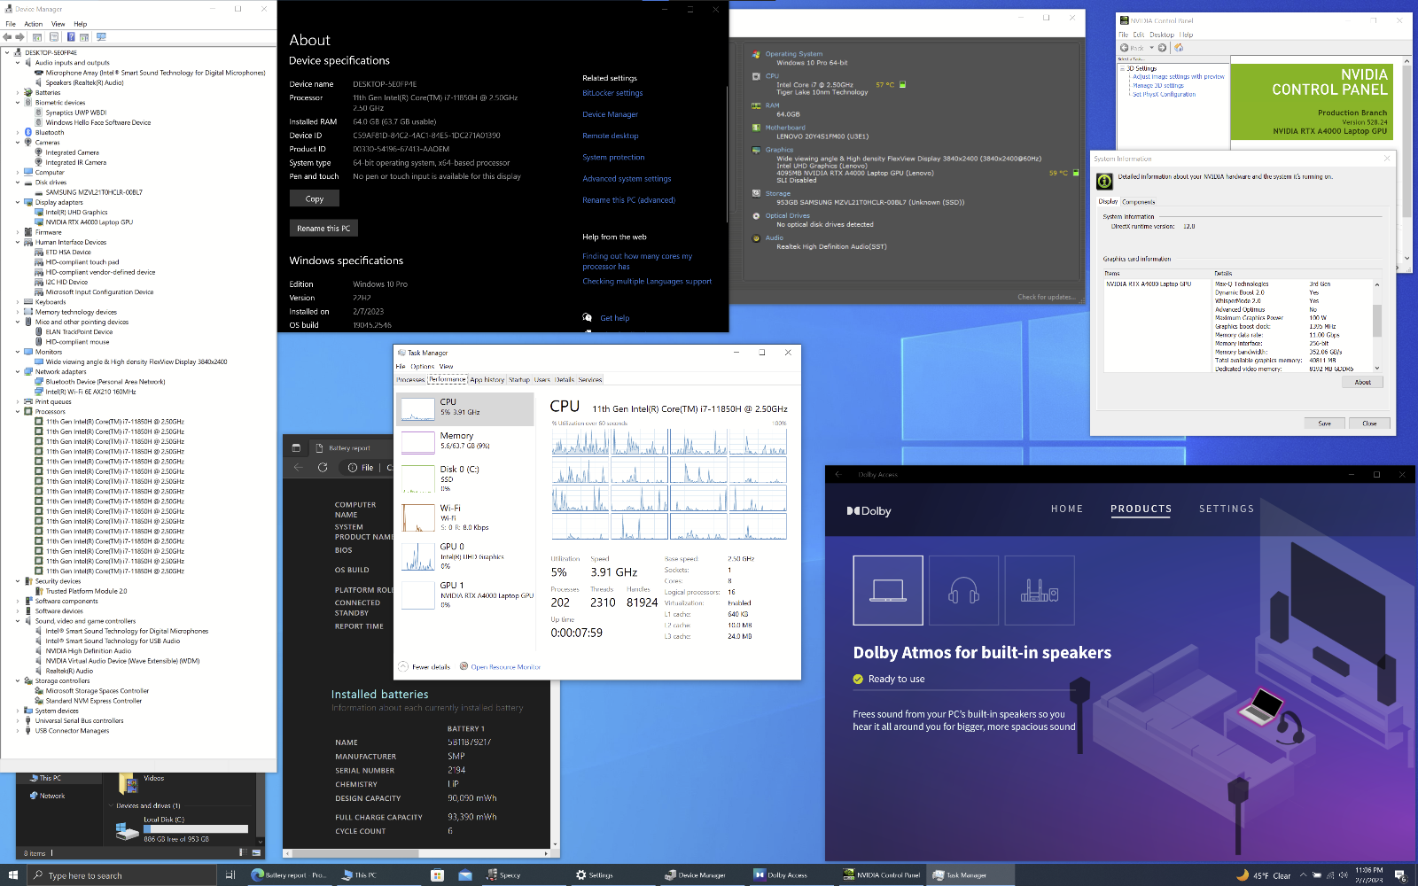Click the back arrow in Battery report browser
The image size is (1418, 886).
pyautogui.click(x=298, y=467)
